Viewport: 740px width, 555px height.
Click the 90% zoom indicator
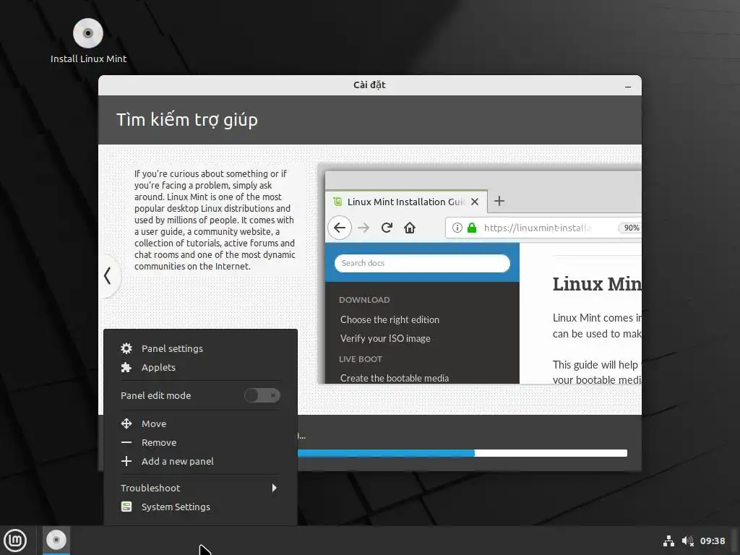[630, 228]
